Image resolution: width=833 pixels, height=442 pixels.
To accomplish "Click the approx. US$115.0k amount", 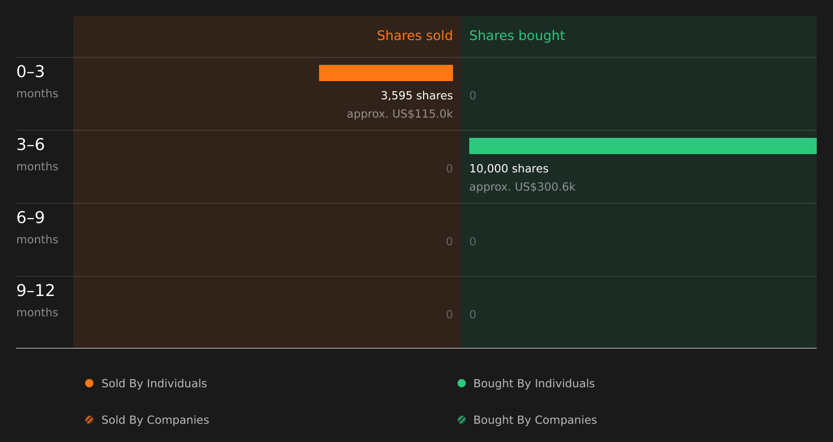I will tap(400, 114).
